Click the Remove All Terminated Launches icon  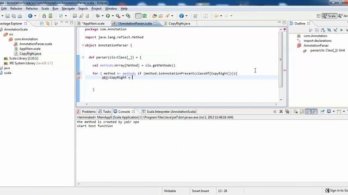pyautogui.click(x=287, y=112)
